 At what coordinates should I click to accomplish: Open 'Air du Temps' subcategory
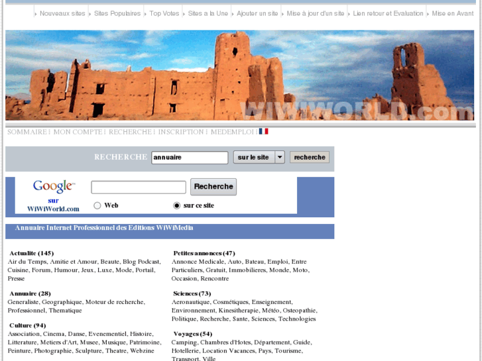[x=27, y=262]
